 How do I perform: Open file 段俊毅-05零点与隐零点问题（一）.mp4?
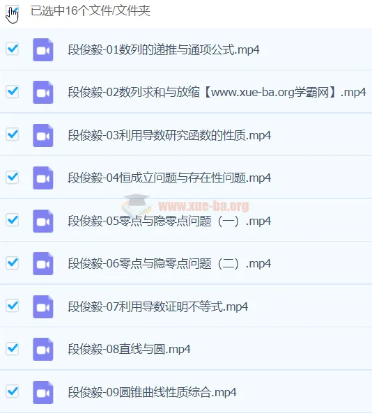[169, 221]
